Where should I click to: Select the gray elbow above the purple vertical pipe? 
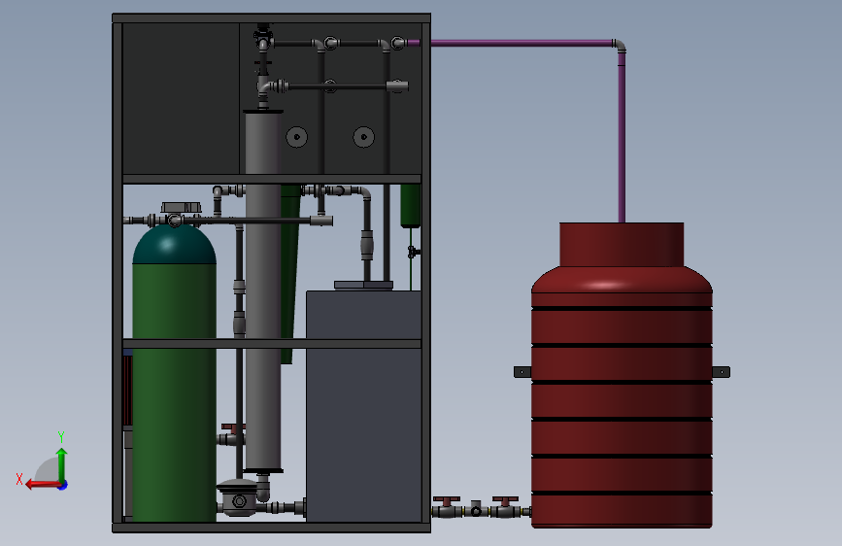[x=620, y=46]
